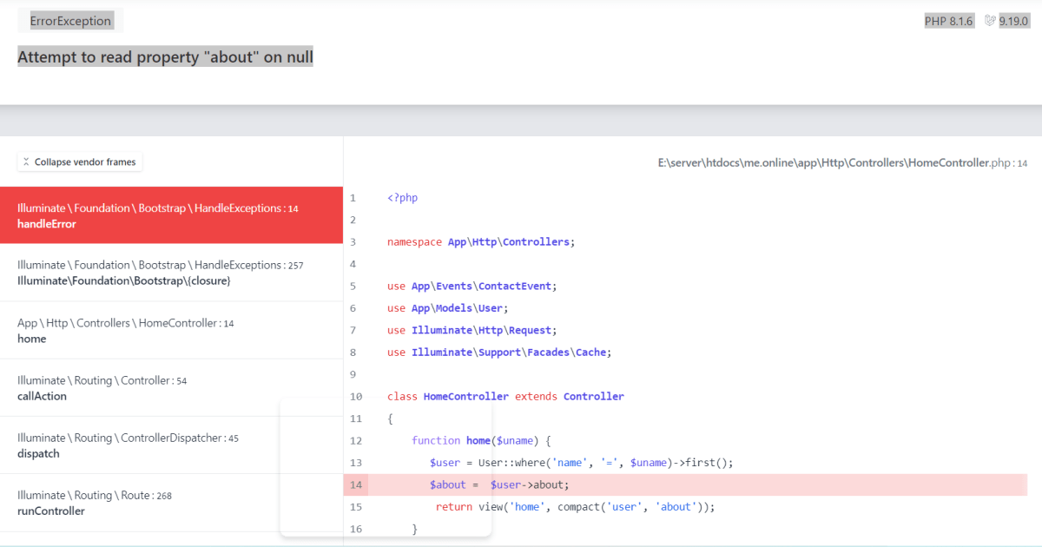Open the HandleExceptions :257 closure frame
The height and width of the screenshot is (547, 1042).
click(x=172, y=273)
